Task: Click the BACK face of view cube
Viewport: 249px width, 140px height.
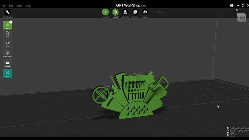Action: [242, 19]
